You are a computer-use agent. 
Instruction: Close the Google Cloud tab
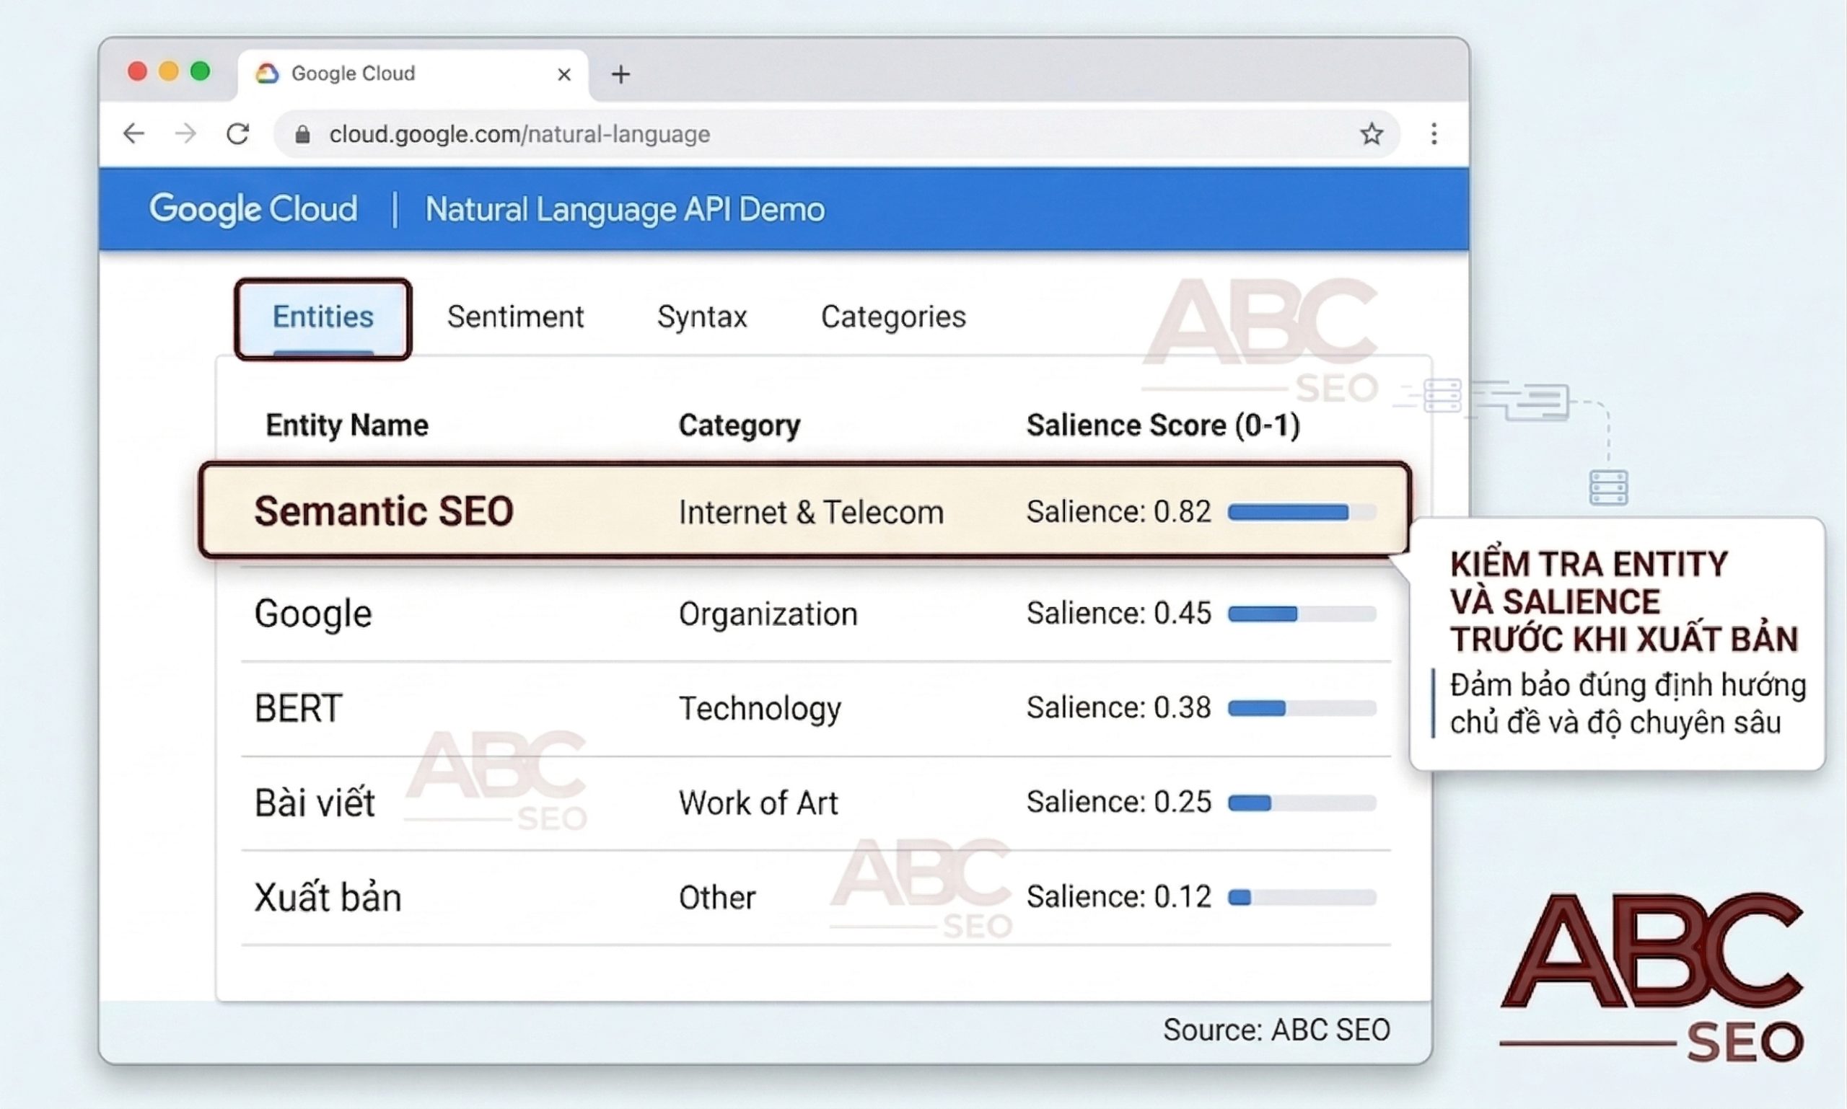565,74
